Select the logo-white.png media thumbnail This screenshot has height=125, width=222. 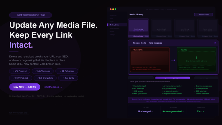(185, 26)
